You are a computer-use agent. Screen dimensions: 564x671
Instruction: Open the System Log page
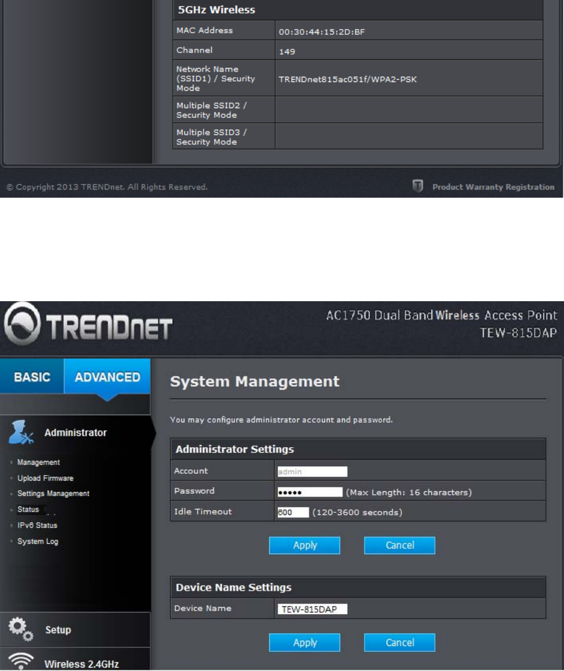(38, 541)
